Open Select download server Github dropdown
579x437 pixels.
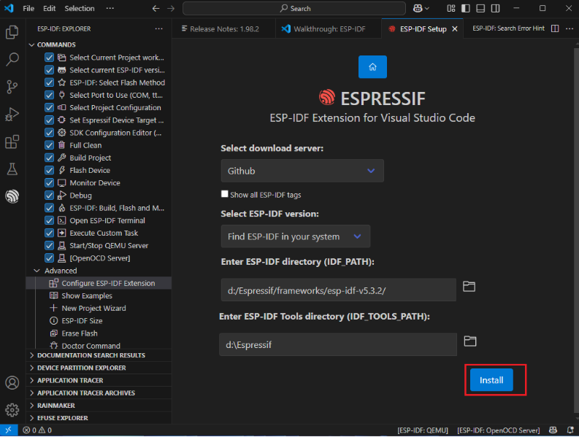point(302,171)
